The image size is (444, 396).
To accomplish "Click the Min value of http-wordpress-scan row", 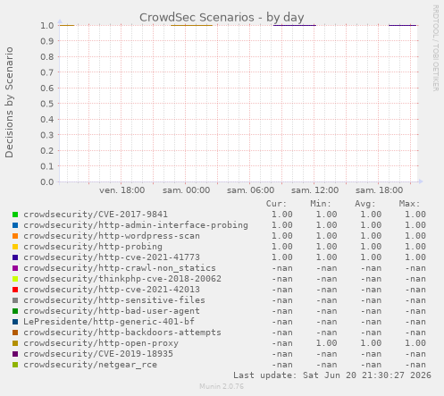I will 326,236.
